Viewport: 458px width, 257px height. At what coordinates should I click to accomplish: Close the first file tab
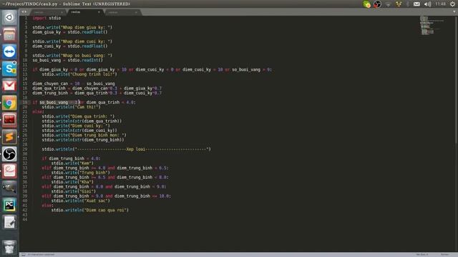click(62, 12)
